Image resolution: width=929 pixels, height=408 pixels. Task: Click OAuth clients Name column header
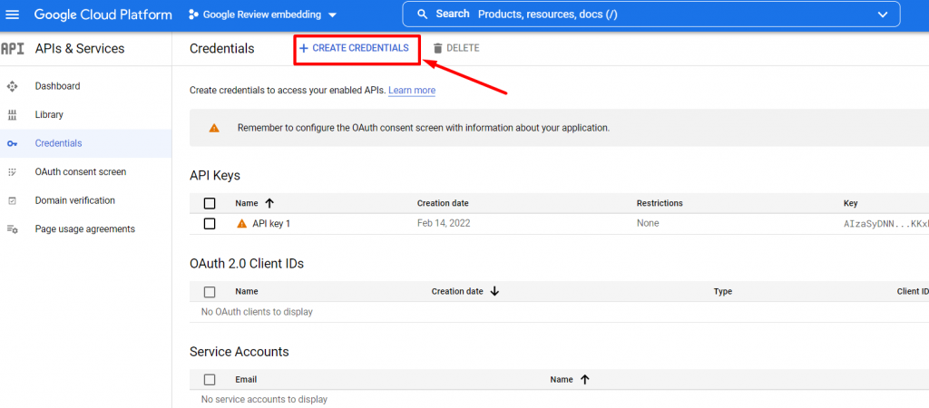(x=247, y=291)
